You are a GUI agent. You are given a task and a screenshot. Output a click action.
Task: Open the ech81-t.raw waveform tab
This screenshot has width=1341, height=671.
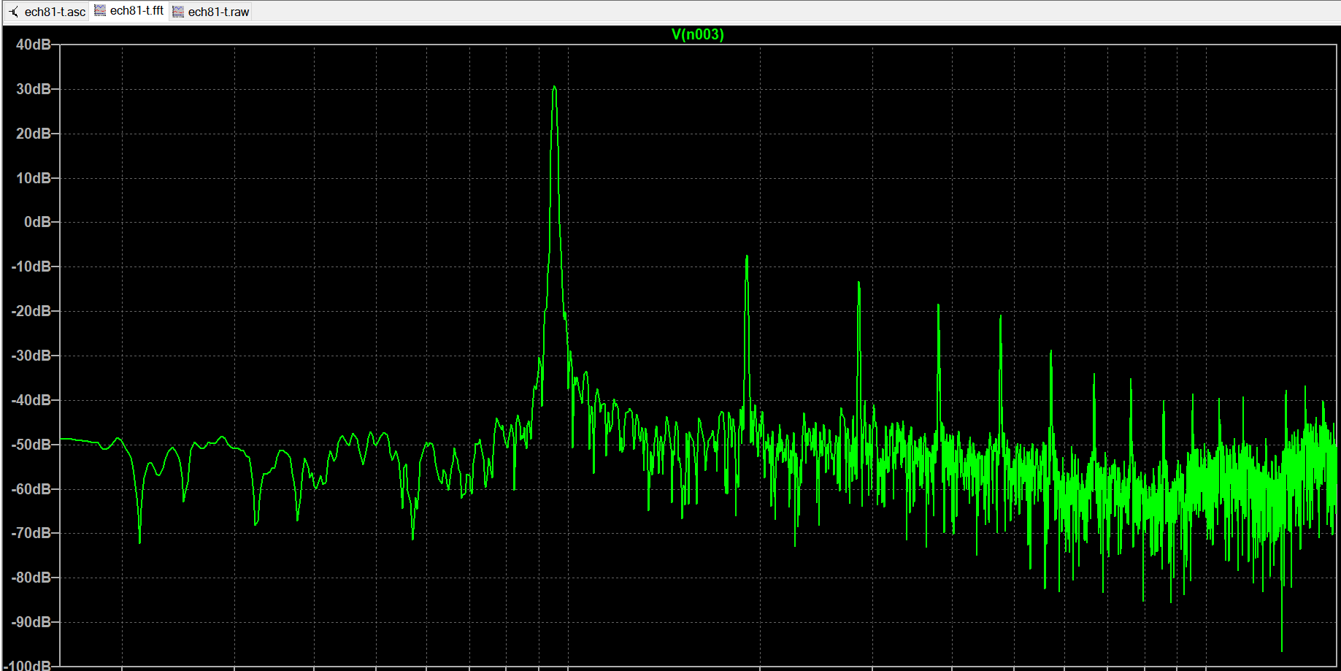click(x=211, y=12)
